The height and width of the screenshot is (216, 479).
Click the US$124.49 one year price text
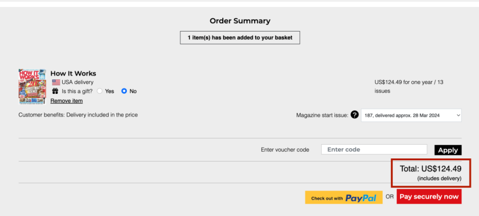409,86
